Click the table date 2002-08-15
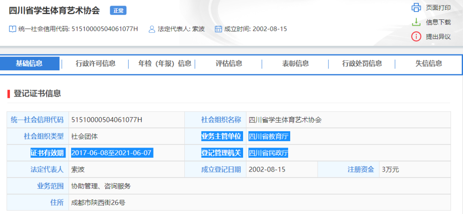The height and width of the screenshot is (214, 463). (267, 169)
